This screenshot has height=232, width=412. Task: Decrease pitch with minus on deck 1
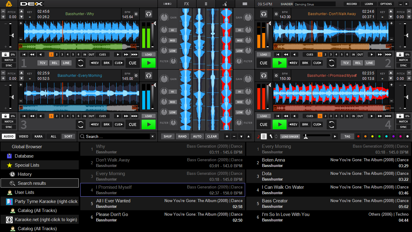click(x=3, y=11)
